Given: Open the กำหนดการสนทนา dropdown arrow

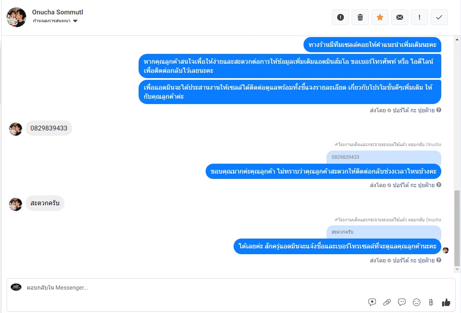Looking at the screenshot, I should coord(75,21).
